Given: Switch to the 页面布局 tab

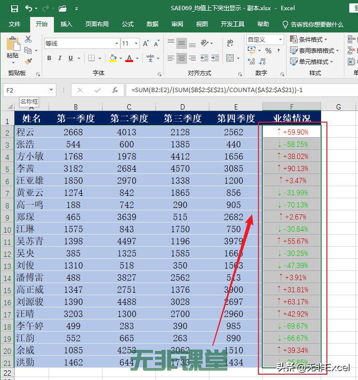Looking at the screenshot, I should (97, 24).
